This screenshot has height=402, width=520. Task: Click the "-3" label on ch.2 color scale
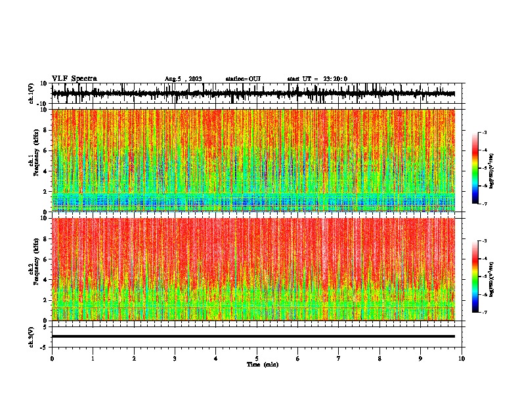[x=485, y=241]
